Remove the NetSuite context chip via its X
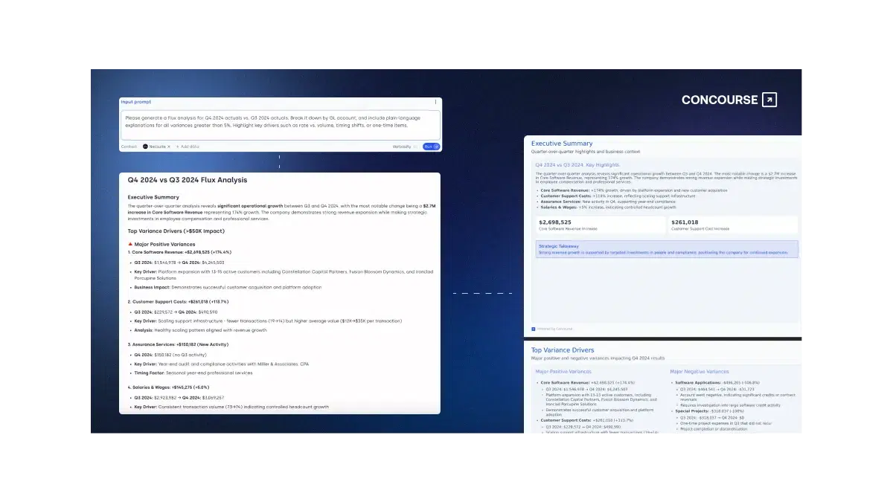 (169, 147)
